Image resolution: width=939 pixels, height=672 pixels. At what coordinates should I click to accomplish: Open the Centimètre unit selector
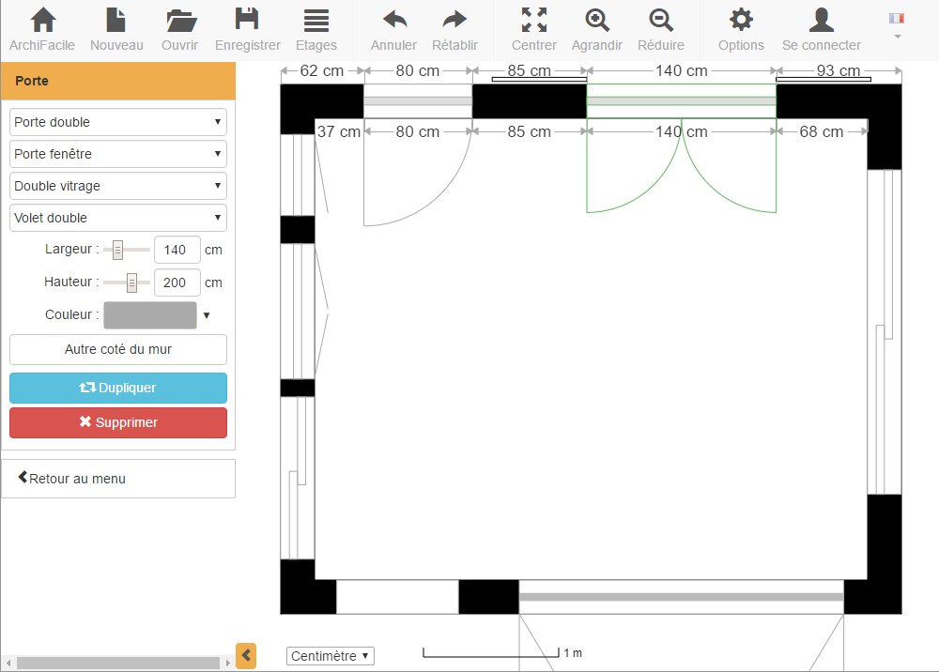click(x=330, y=656)
